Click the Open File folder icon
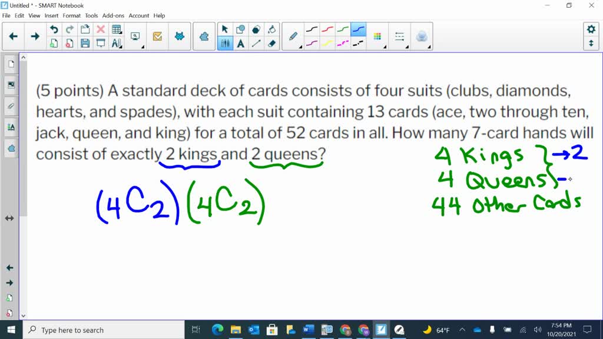The width and height of the screenshot is (603, 339). pos(85,29)
